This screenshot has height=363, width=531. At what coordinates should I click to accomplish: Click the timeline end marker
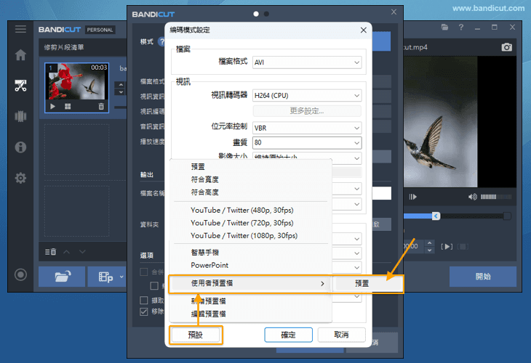click(x=507, y=216)
